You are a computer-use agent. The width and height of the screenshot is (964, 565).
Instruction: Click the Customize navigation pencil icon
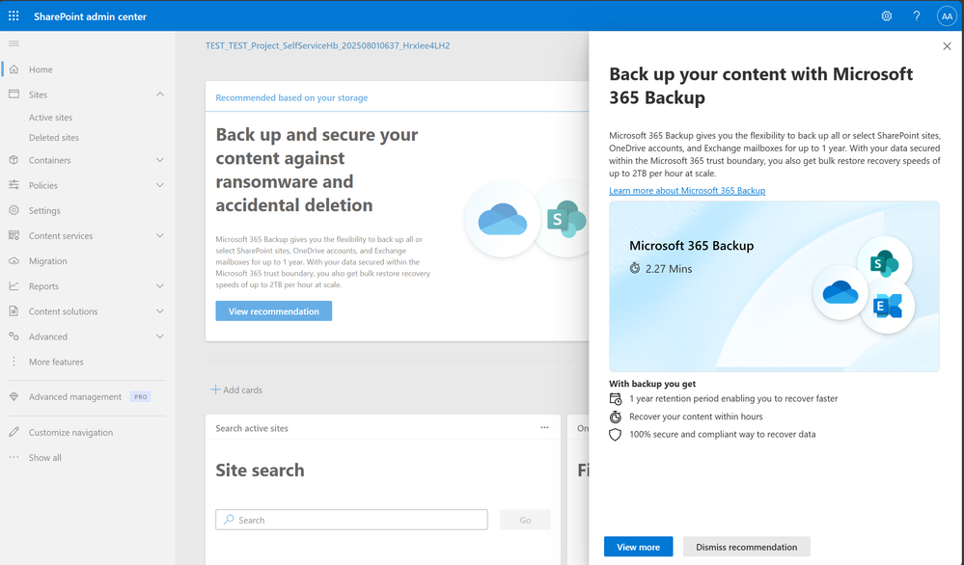(x=14, y=432)
